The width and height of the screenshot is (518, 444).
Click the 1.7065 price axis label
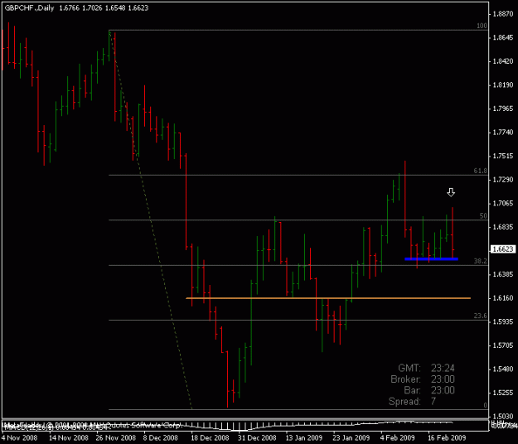pos(503,203)
